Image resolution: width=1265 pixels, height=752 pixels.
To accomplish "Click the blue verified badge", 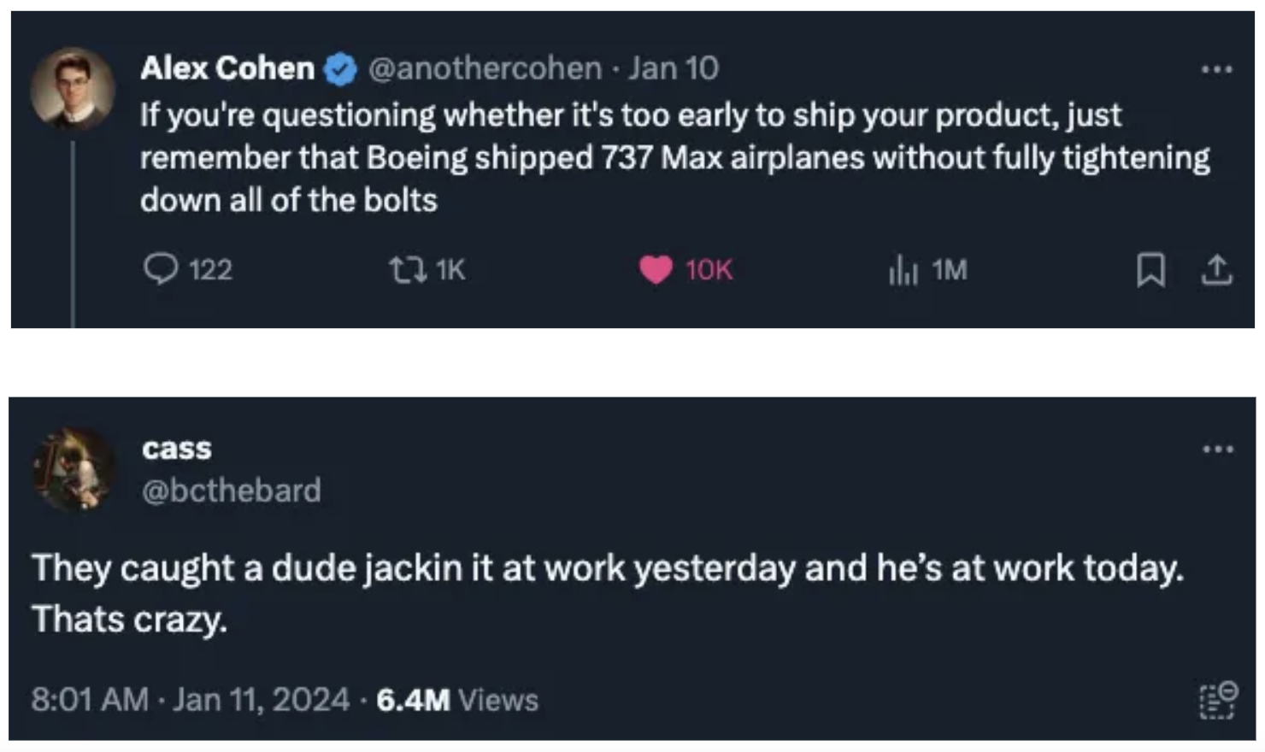I will [340, 69].
